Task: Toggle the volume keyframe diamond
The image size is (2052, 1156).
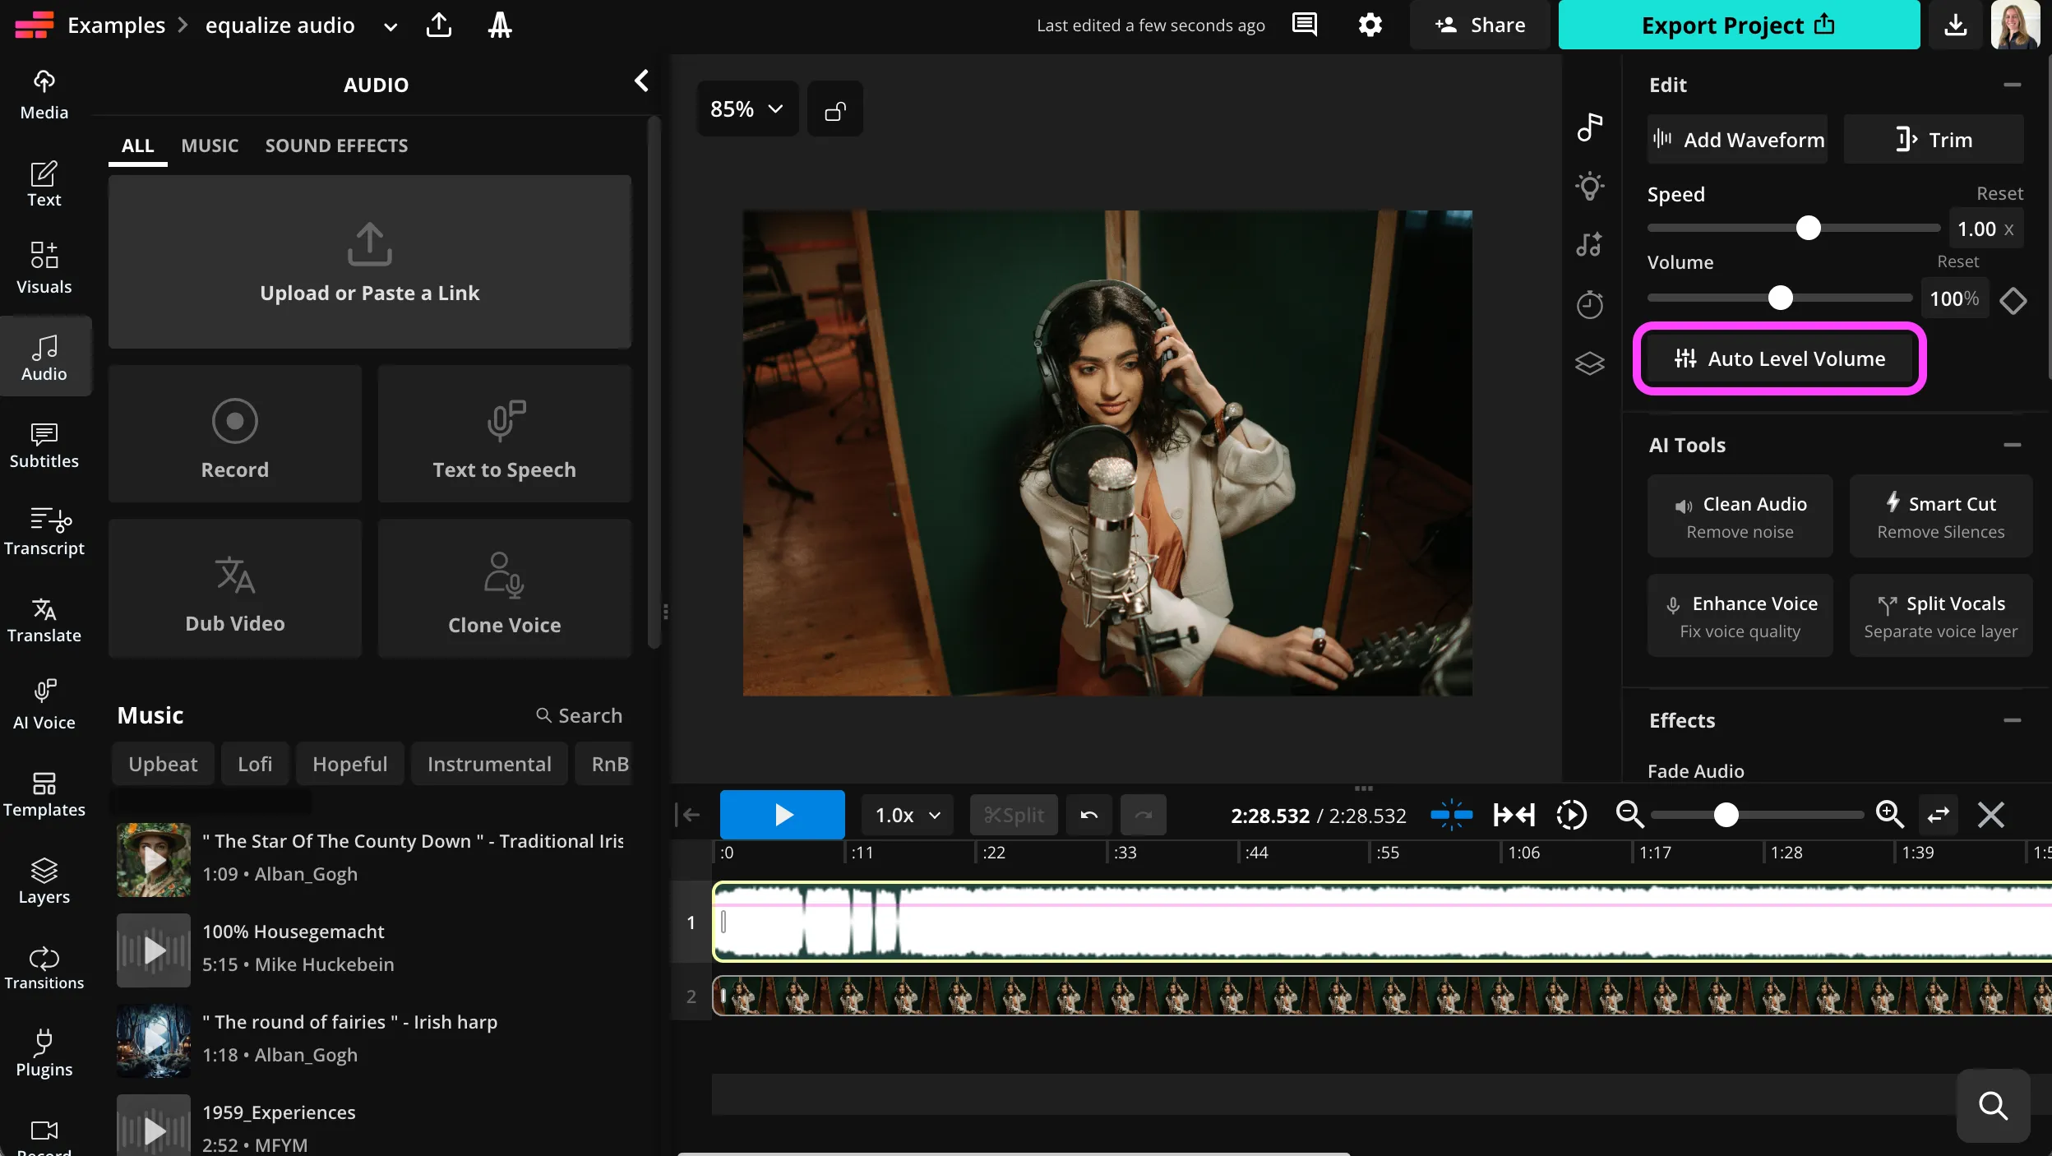Action: pos(2013,299)
